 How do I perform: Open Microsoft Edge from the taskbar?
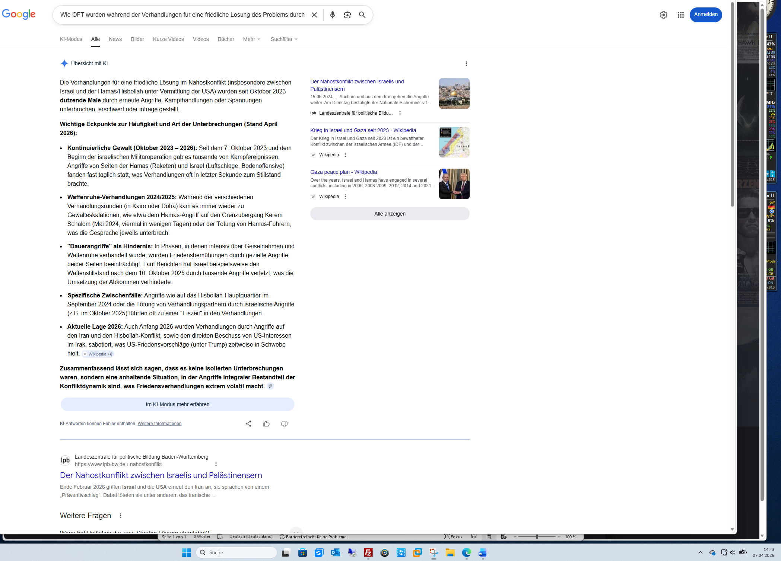point(466,553)
